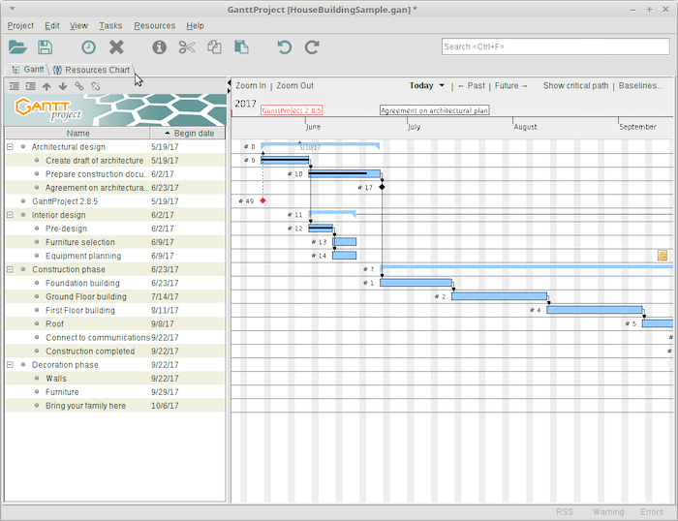The height and width of the screenshot is (521, 678).
Task: Open the Project menu
Action: point(20,26)
